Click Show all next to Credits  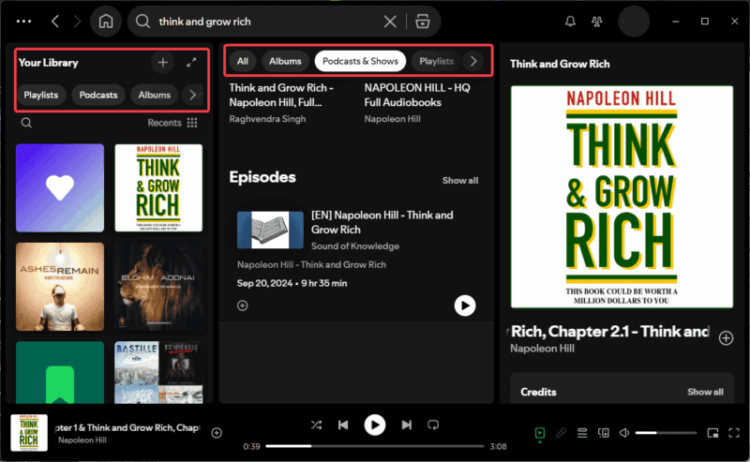(705, 392)
